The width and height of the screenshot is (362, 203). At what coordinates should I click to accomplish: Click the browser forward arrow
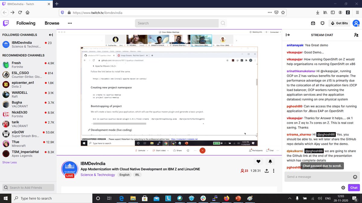[x=12, y=13]
